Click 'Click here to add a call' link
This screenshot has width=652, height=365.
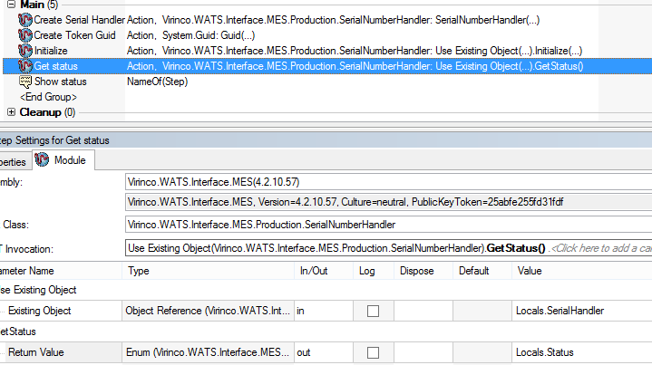click(601, 248)
